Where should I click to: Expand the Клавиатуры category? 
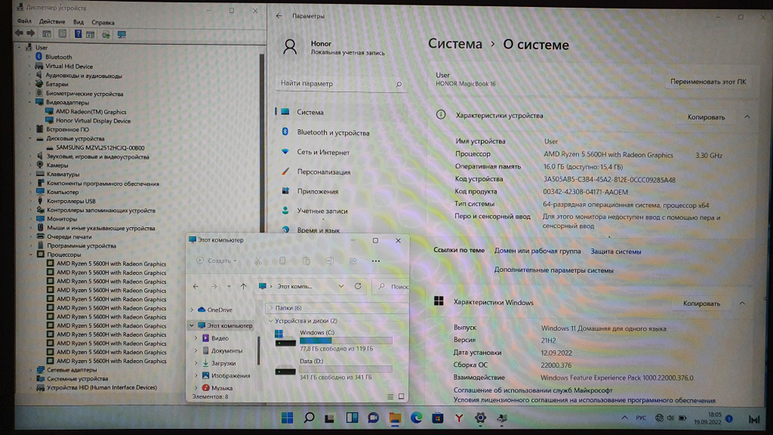pos(29,175)
